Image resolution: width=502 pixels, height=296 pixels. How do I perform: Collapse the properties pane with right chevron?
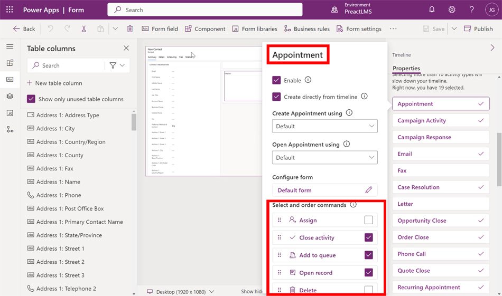click(492, 47)
